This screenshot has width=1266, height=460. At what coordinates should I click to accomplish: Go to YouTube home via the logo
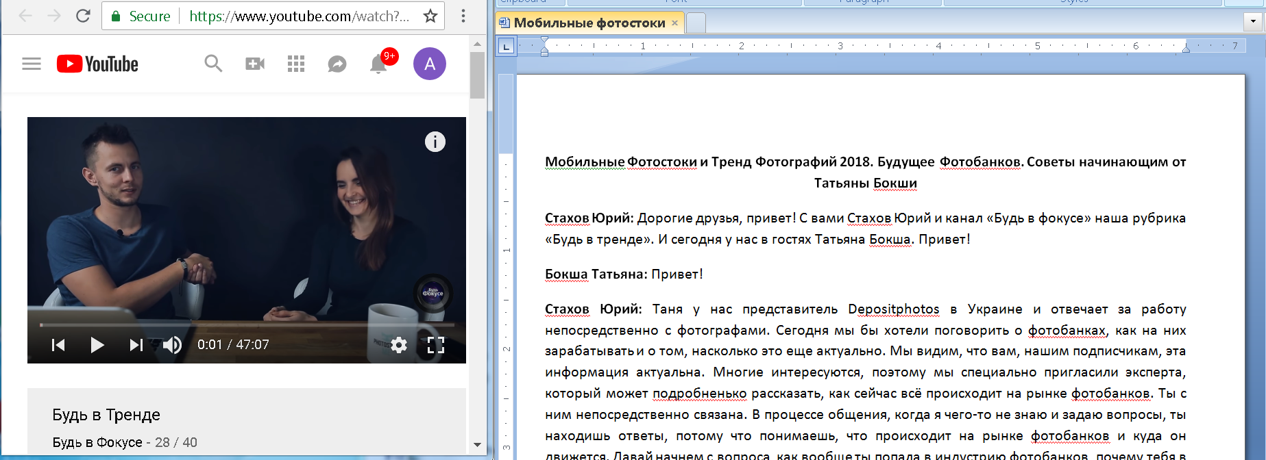pyautogui.click(x=97, y=64)
